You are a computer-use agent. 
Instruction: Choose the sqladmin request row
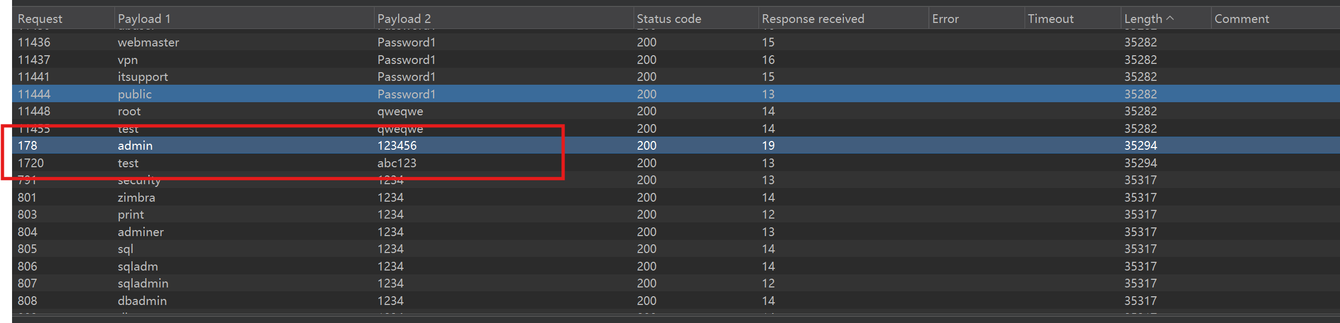143,283
